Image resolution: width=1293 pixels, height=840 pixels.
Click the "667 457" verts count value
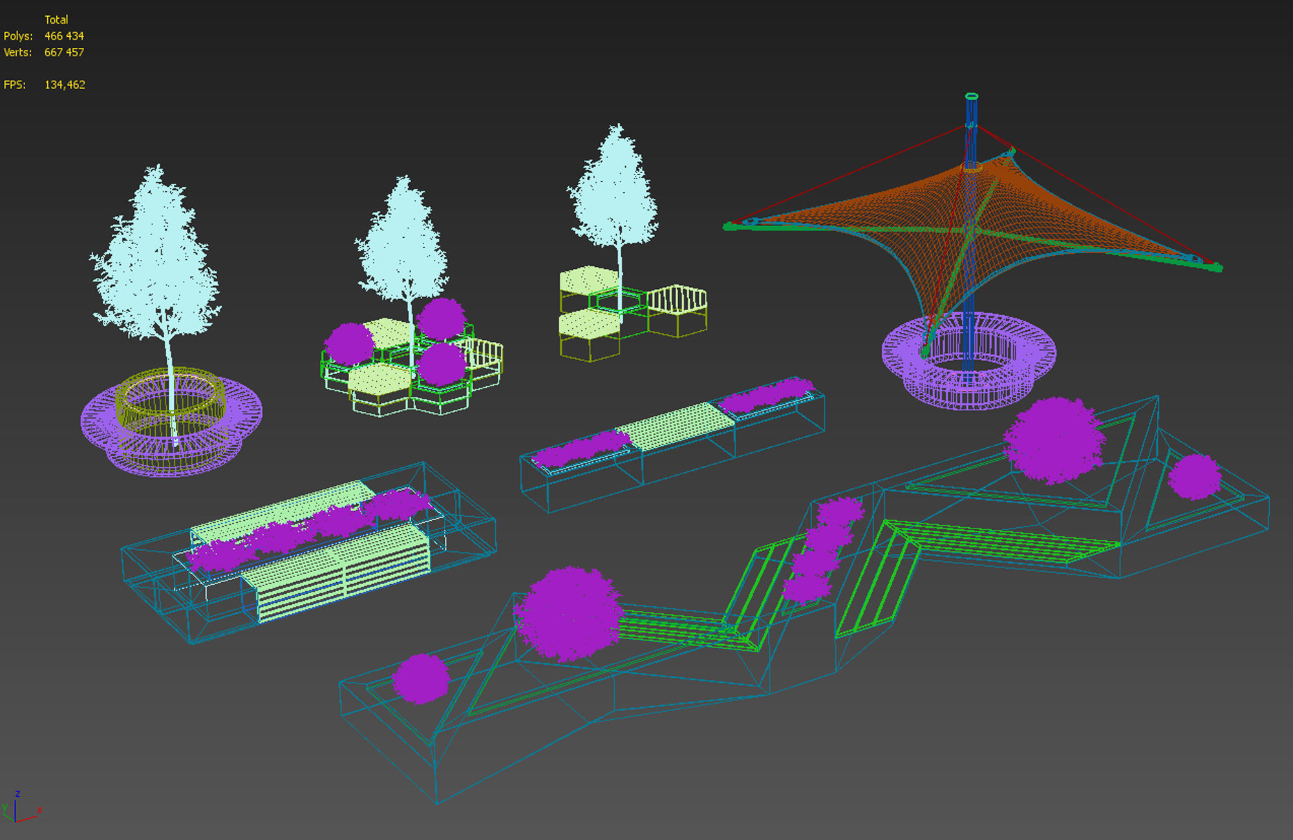click(64, 52)
